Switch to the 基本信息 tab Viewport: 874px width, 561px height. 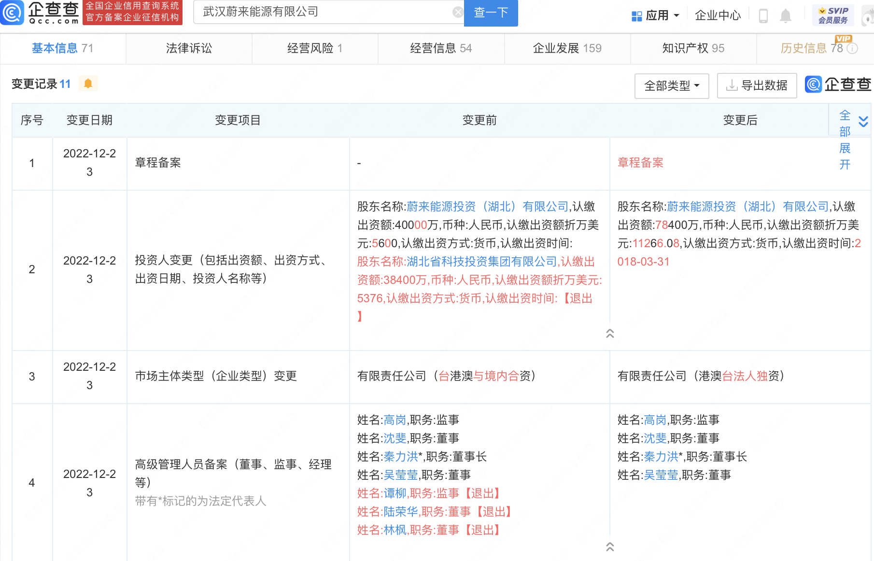pos(63,48)
